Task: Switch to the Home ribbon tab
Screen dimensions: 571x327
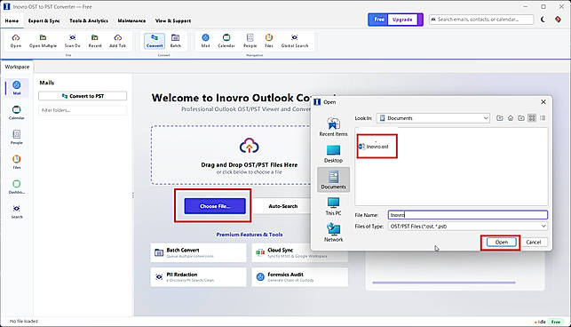Action: (x=12, y=20)
